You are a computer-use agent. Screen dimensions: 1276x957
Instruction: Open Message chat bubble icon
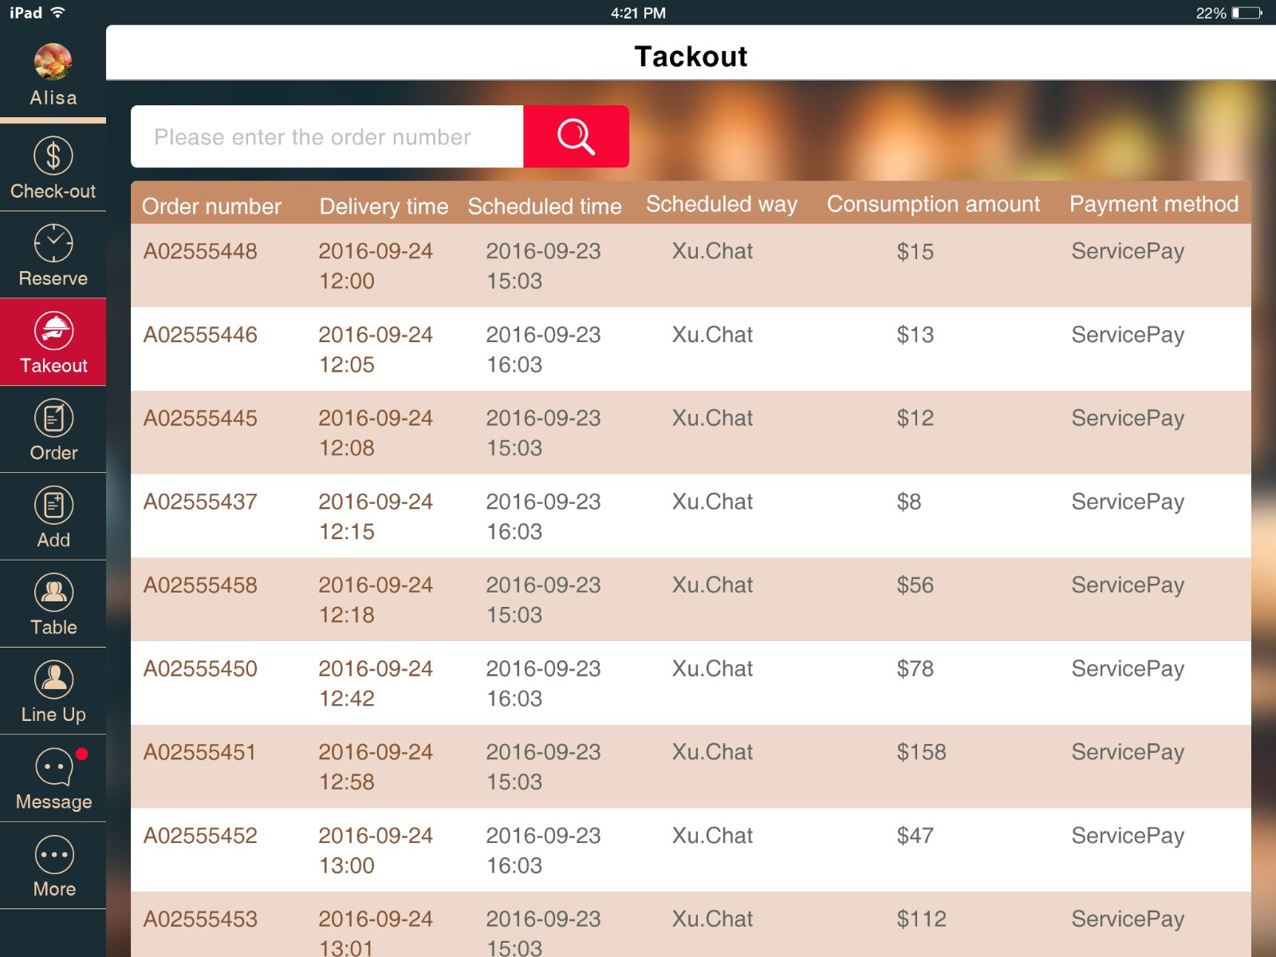coord(53,767)
